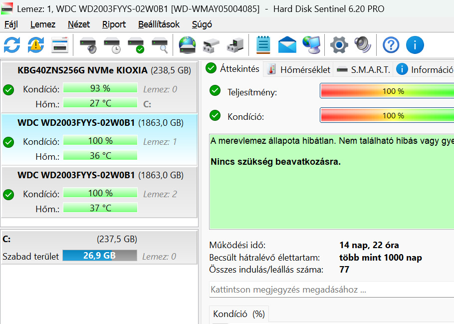Click the 'több mint 1000 nap' value
454x324 pixels.
[x=381, y=258]
